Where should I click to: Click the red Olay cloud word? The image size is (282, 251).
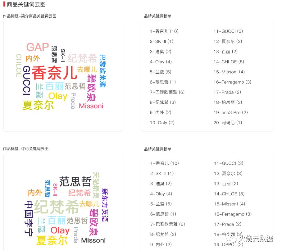click(60, 230)
